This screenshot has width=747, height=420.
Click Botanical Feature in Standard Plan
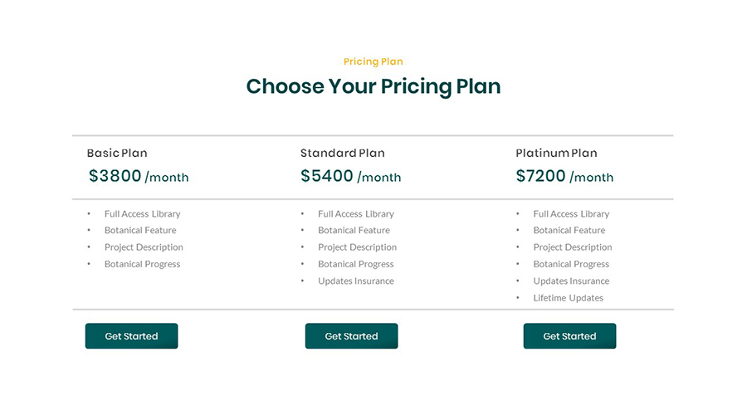(x=354, y=230)
